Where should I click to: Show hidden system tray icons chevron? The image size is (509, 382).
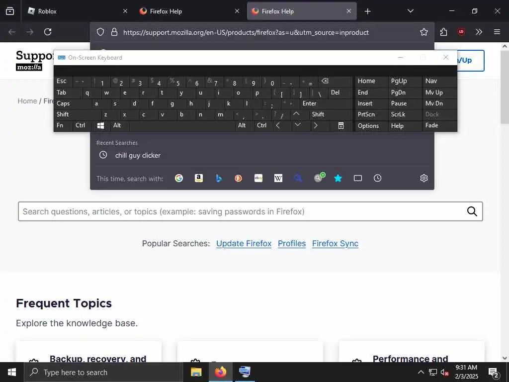tap(421, 372)
